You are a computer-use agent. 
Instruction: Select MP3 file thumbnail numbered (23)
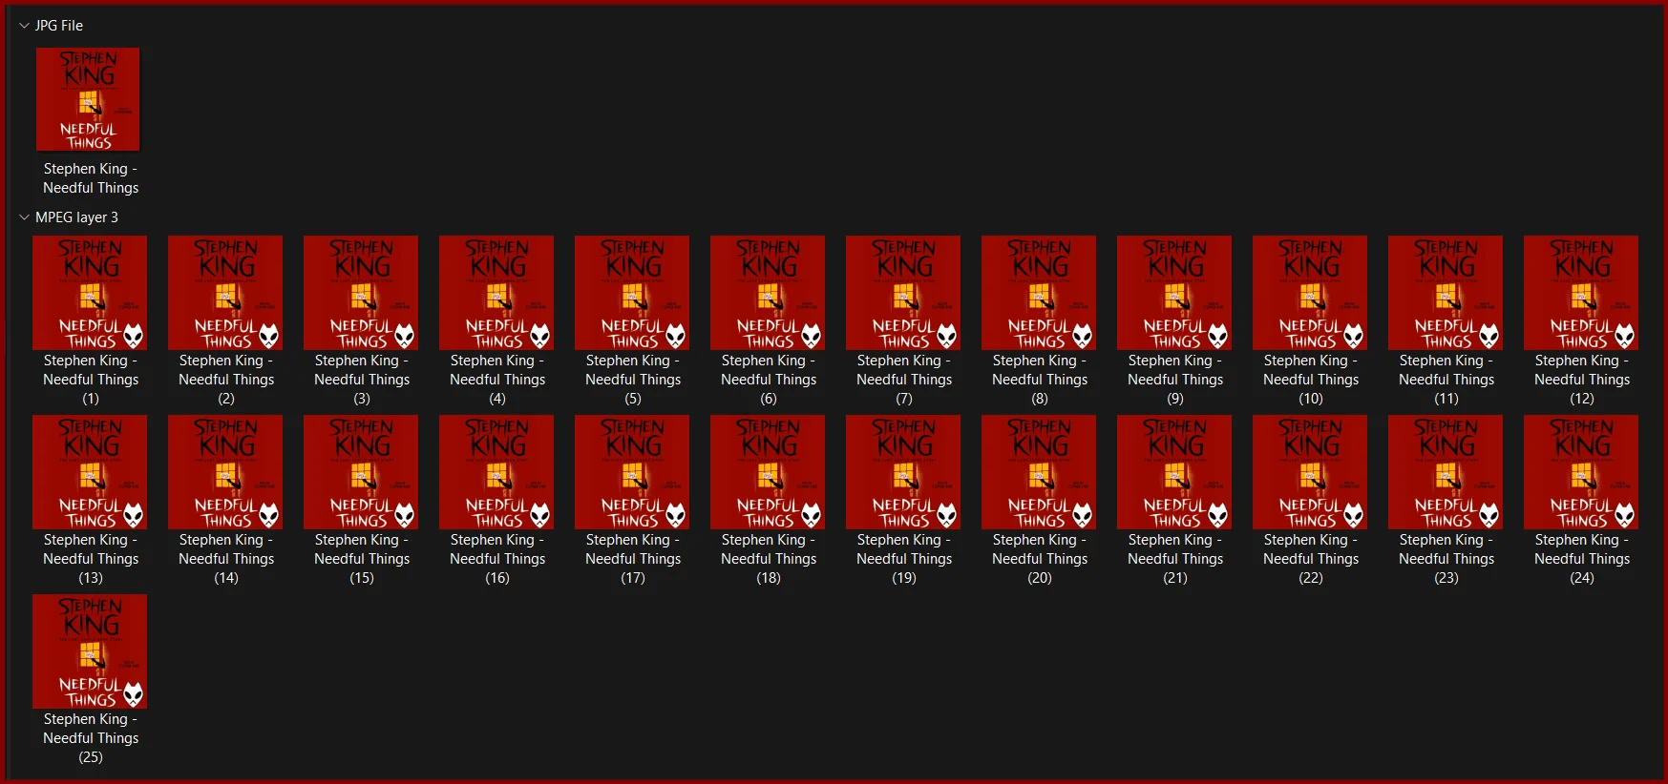pyautogui.click(x=1446, y=472)
